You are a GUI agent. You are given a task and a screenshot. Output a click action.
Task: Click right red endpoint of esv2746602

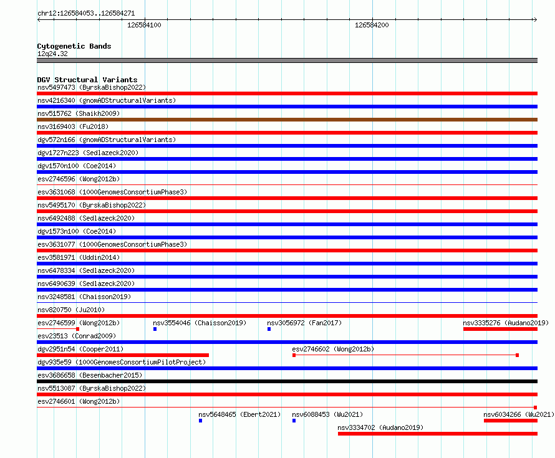pyautogui.click(x=517, y=355)
